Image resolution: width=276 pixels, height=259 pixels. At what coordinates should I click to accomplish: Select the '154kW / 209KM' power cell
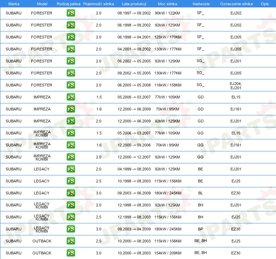click(x=168, y=253)
